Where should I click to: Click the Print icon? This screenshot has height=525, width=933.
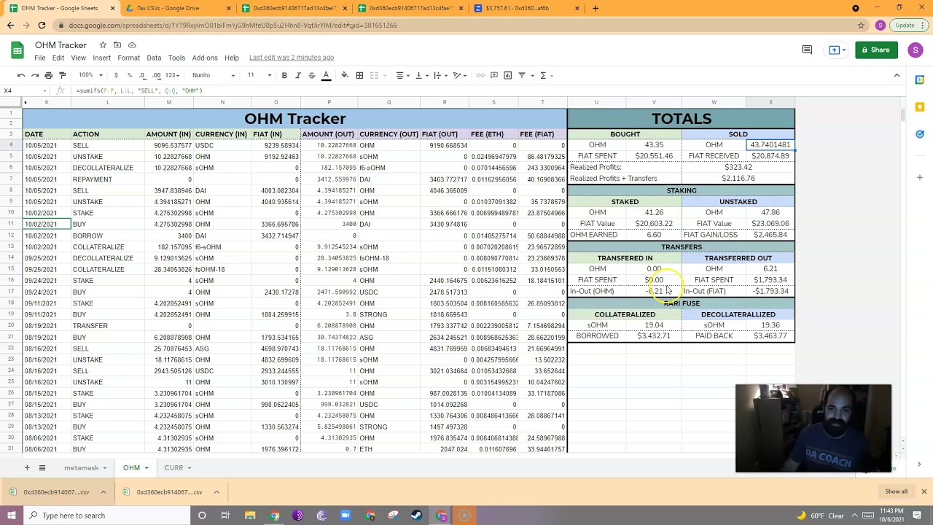tap(48, 75)
